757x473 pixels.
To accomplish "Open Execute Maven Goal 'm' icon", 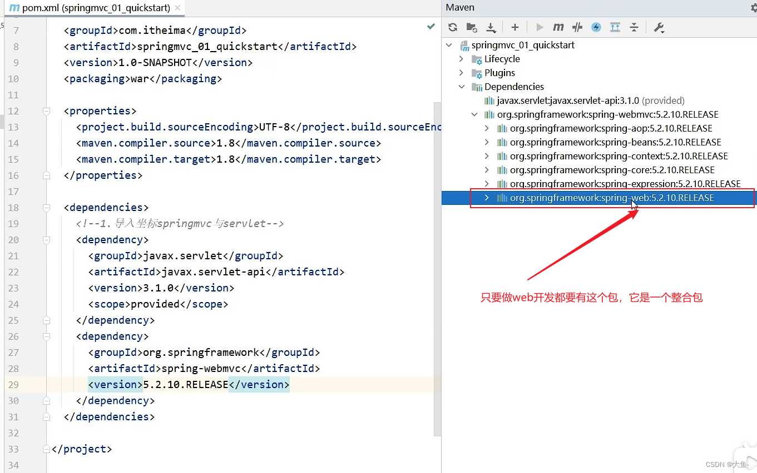I will (x=558, y=27).
